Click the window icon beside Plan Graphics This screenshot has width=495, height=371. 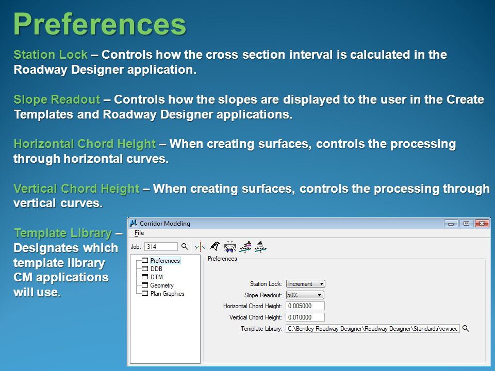pos(145,293)
